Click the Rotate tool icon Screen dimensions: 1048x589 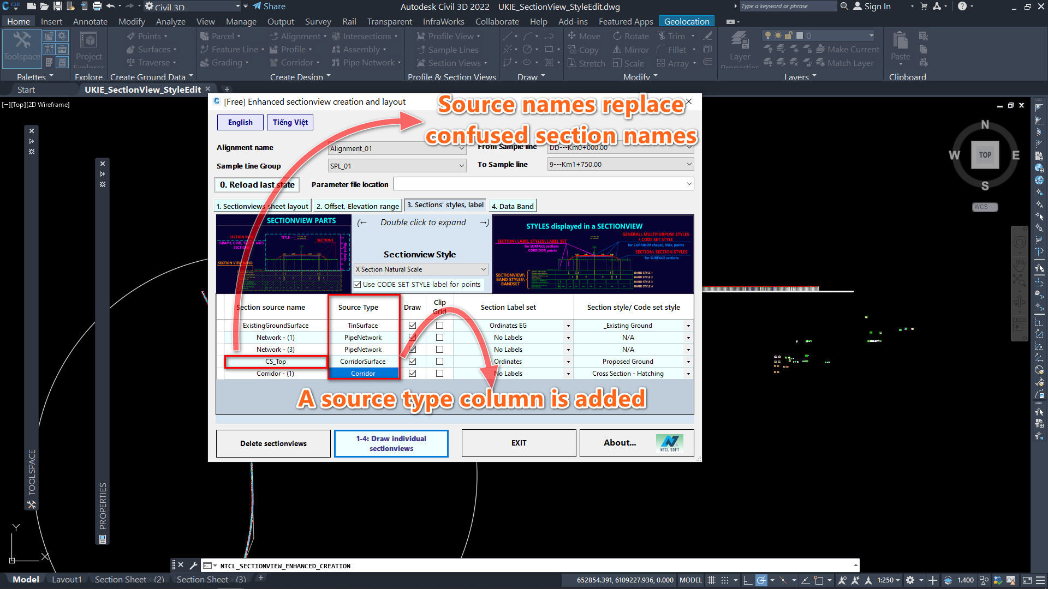click(617, 36)
